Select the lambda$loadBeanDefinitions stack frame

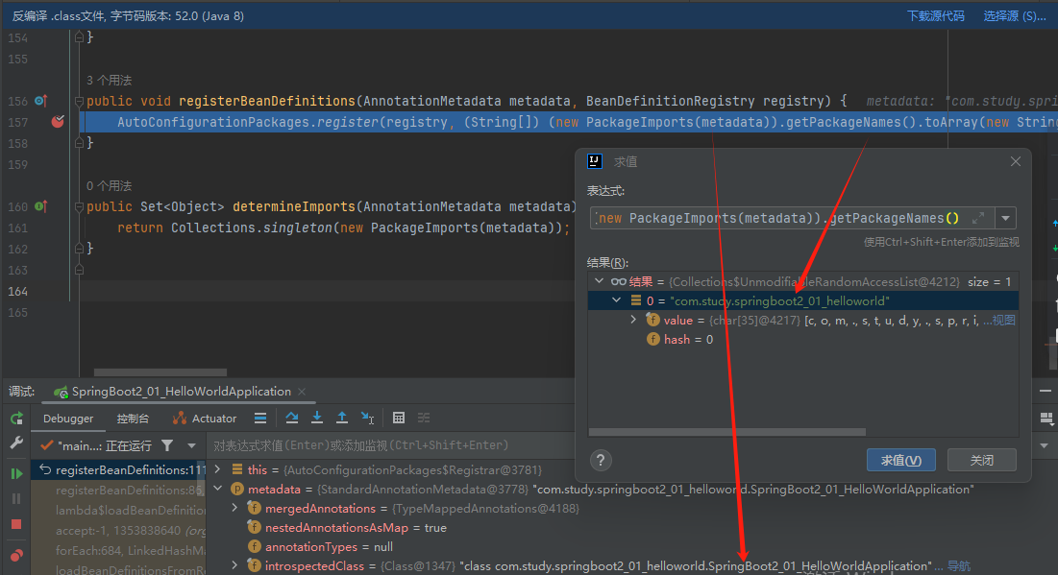click(x=119, y=511)
